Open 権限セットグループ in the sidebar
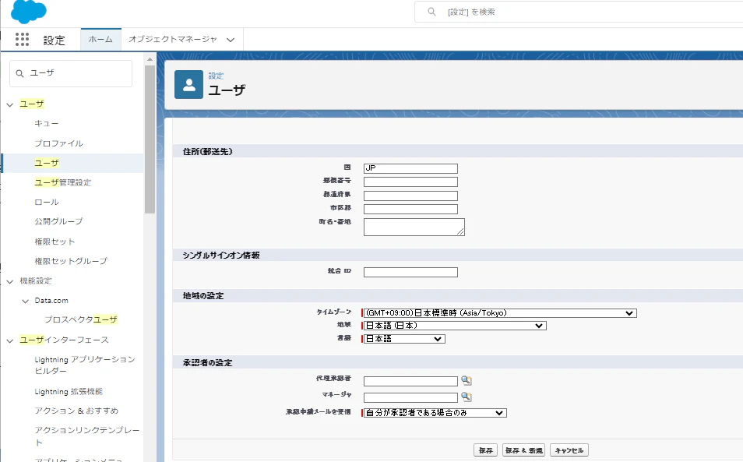743x462 pixels. click(71, 261)
